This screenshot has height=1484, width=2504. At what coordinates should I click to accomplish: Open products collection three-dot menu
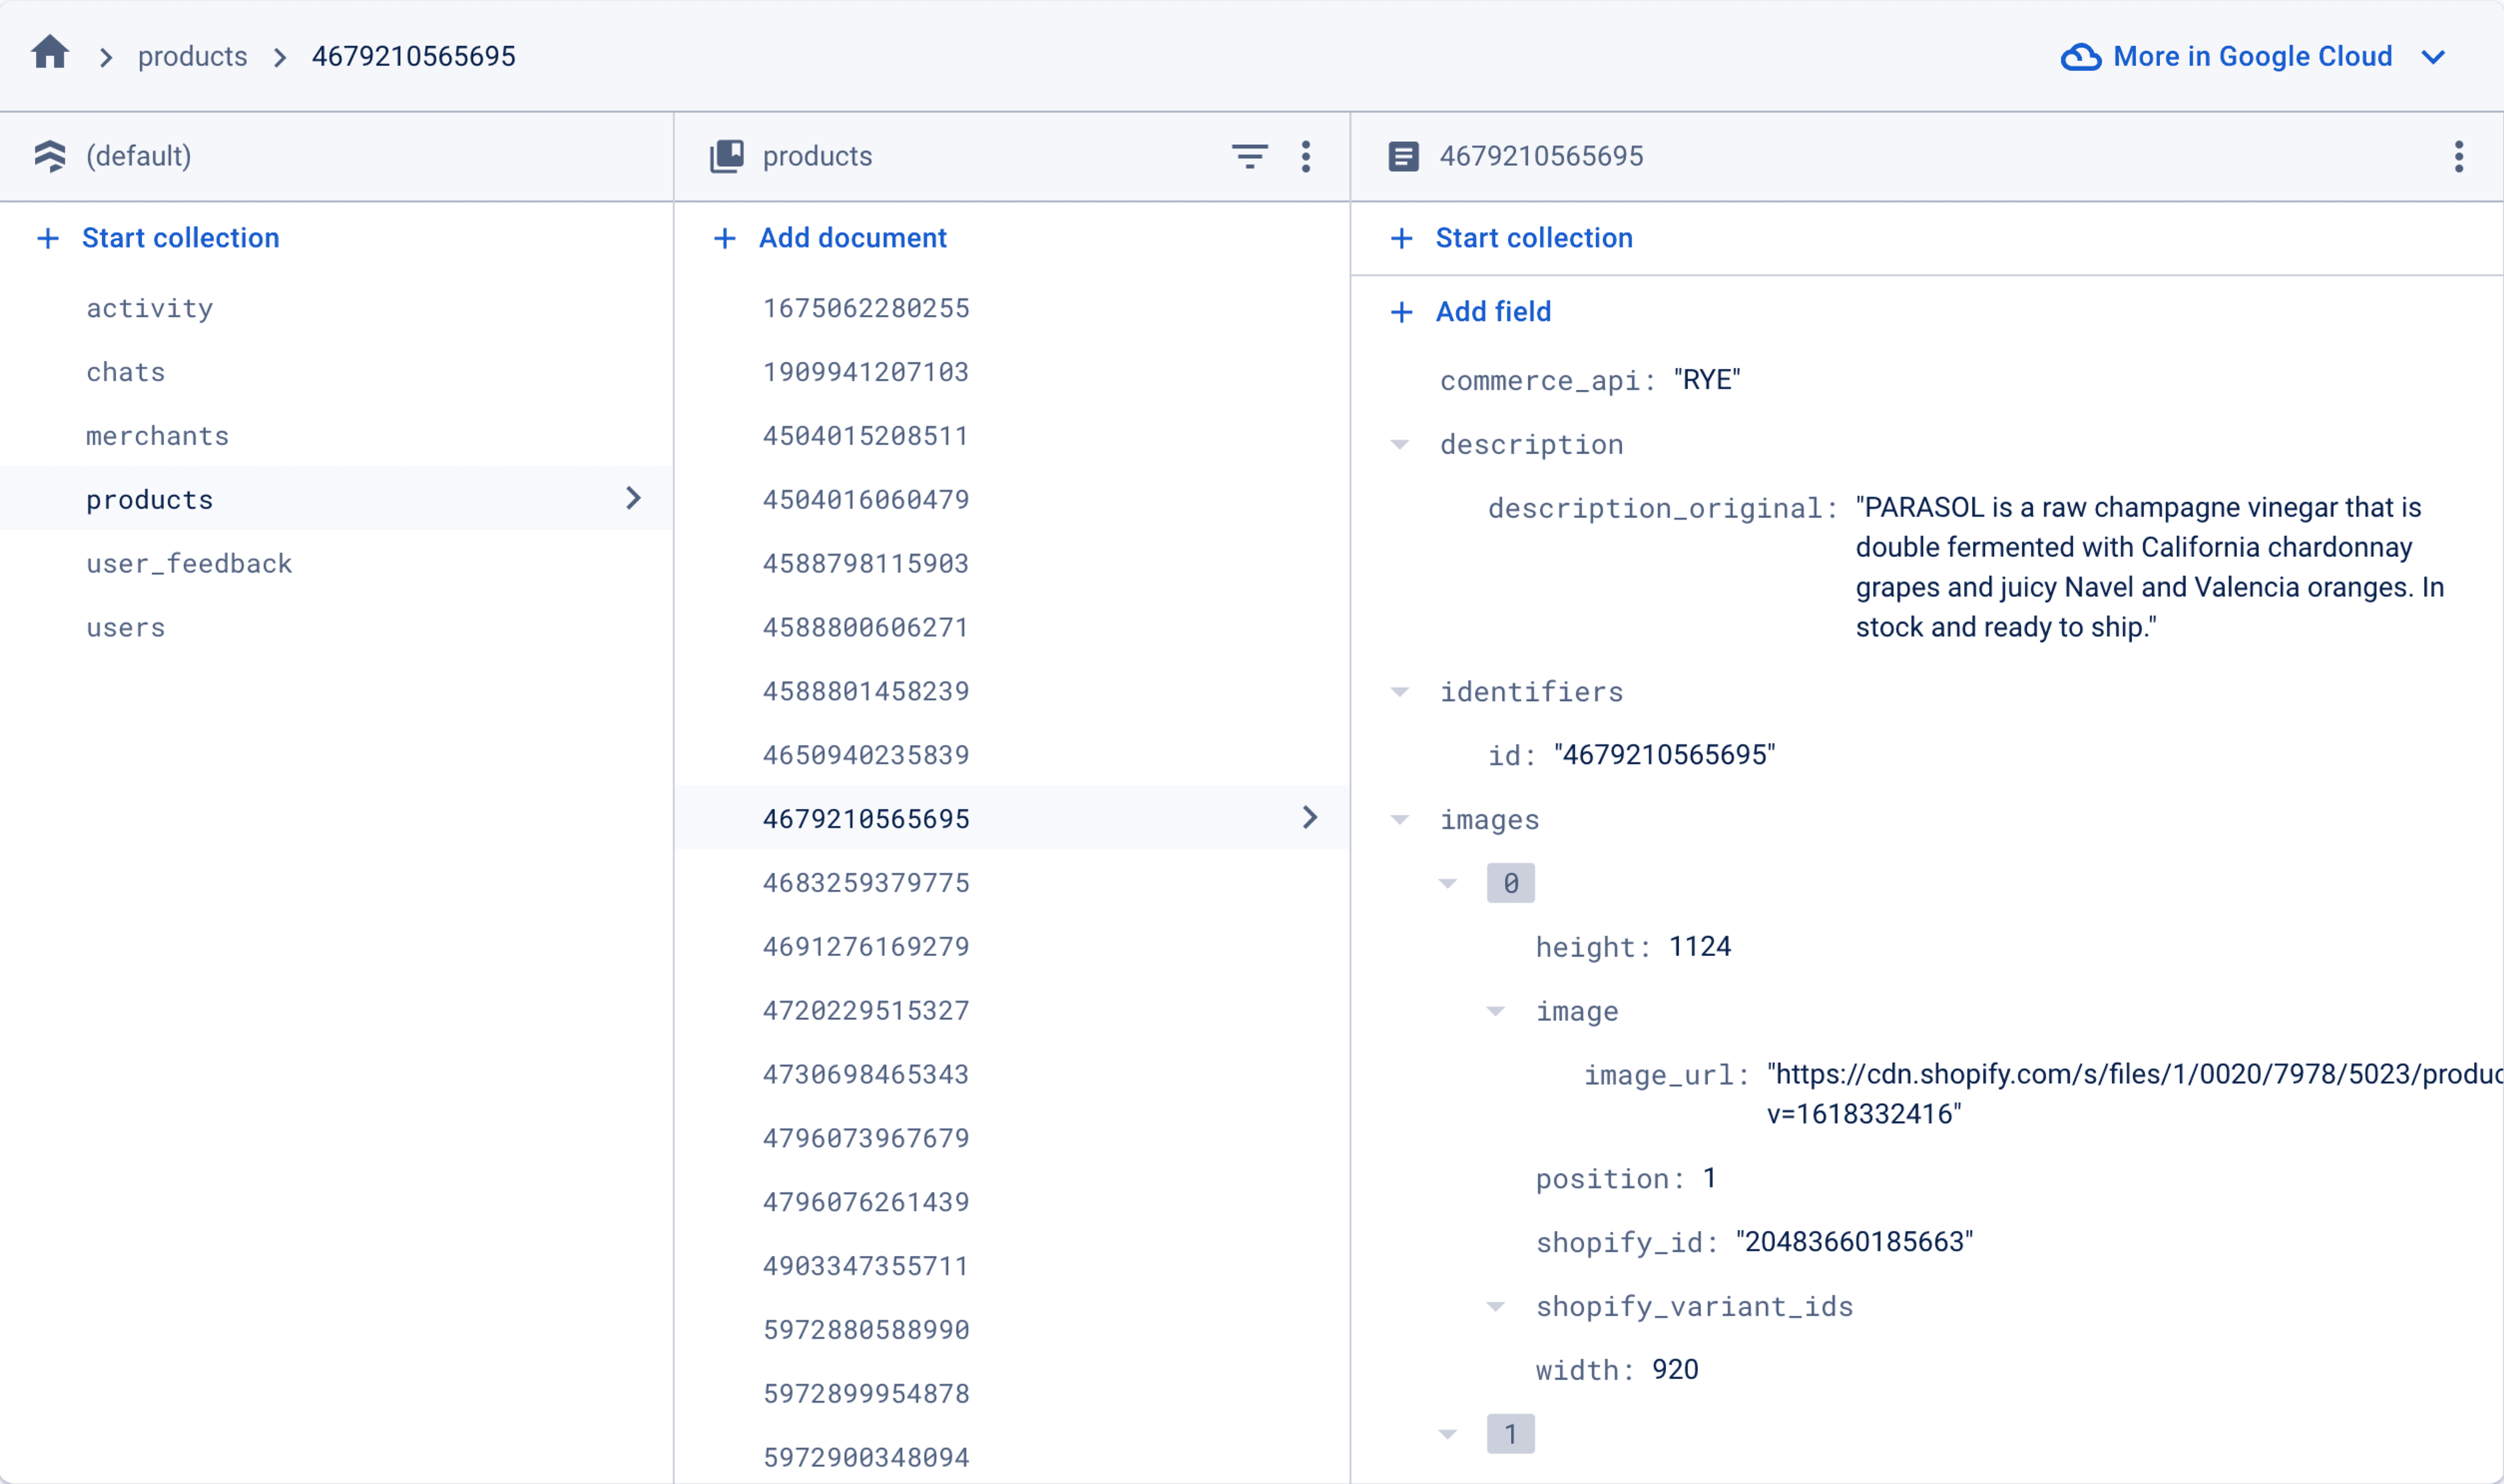tap(1306, 156)
